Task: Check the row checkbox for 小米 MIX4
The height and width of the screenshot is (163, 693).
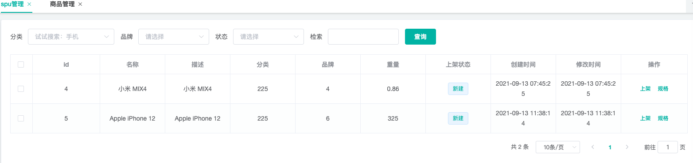Action: 21,89
